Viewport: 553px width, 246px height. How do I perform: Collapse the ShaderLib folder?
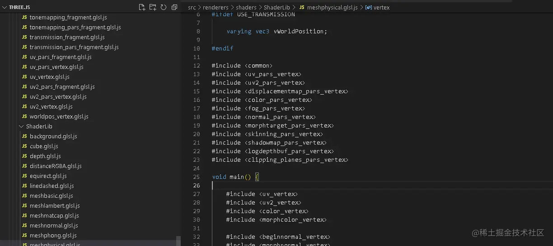tap(21, 127)
